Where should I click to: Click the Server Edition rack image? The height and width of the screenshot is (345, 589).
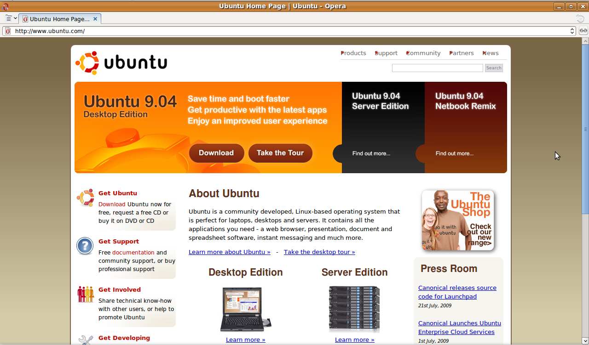coord(354,309)
